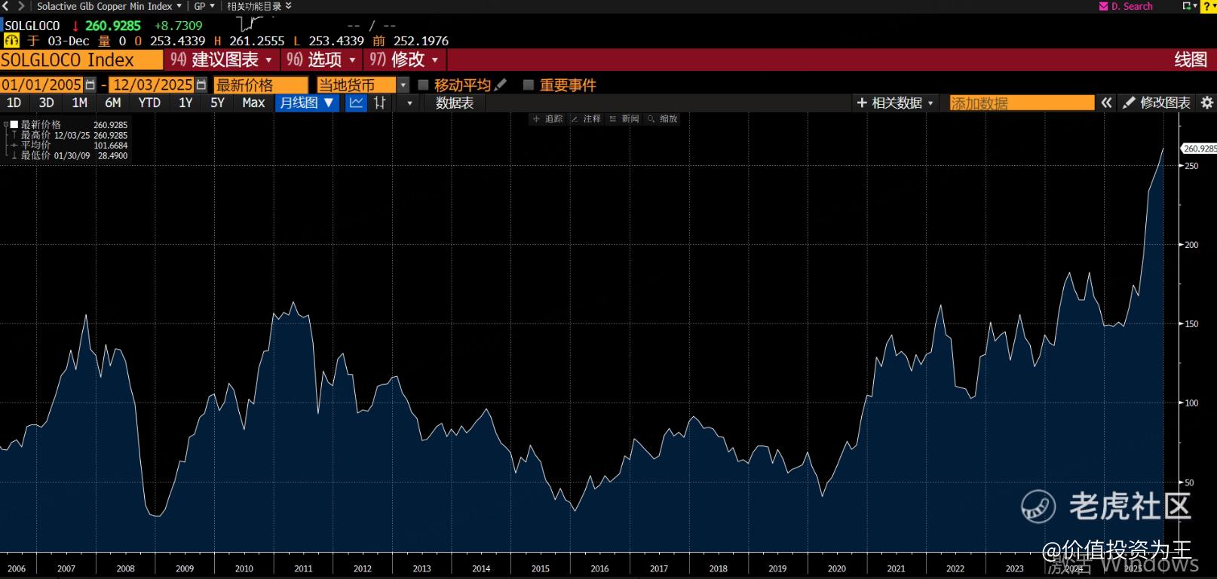Collapse panel with double chevron icon
The width and height of the screenshot is (1217, 579).
(x=1106, y=103)
